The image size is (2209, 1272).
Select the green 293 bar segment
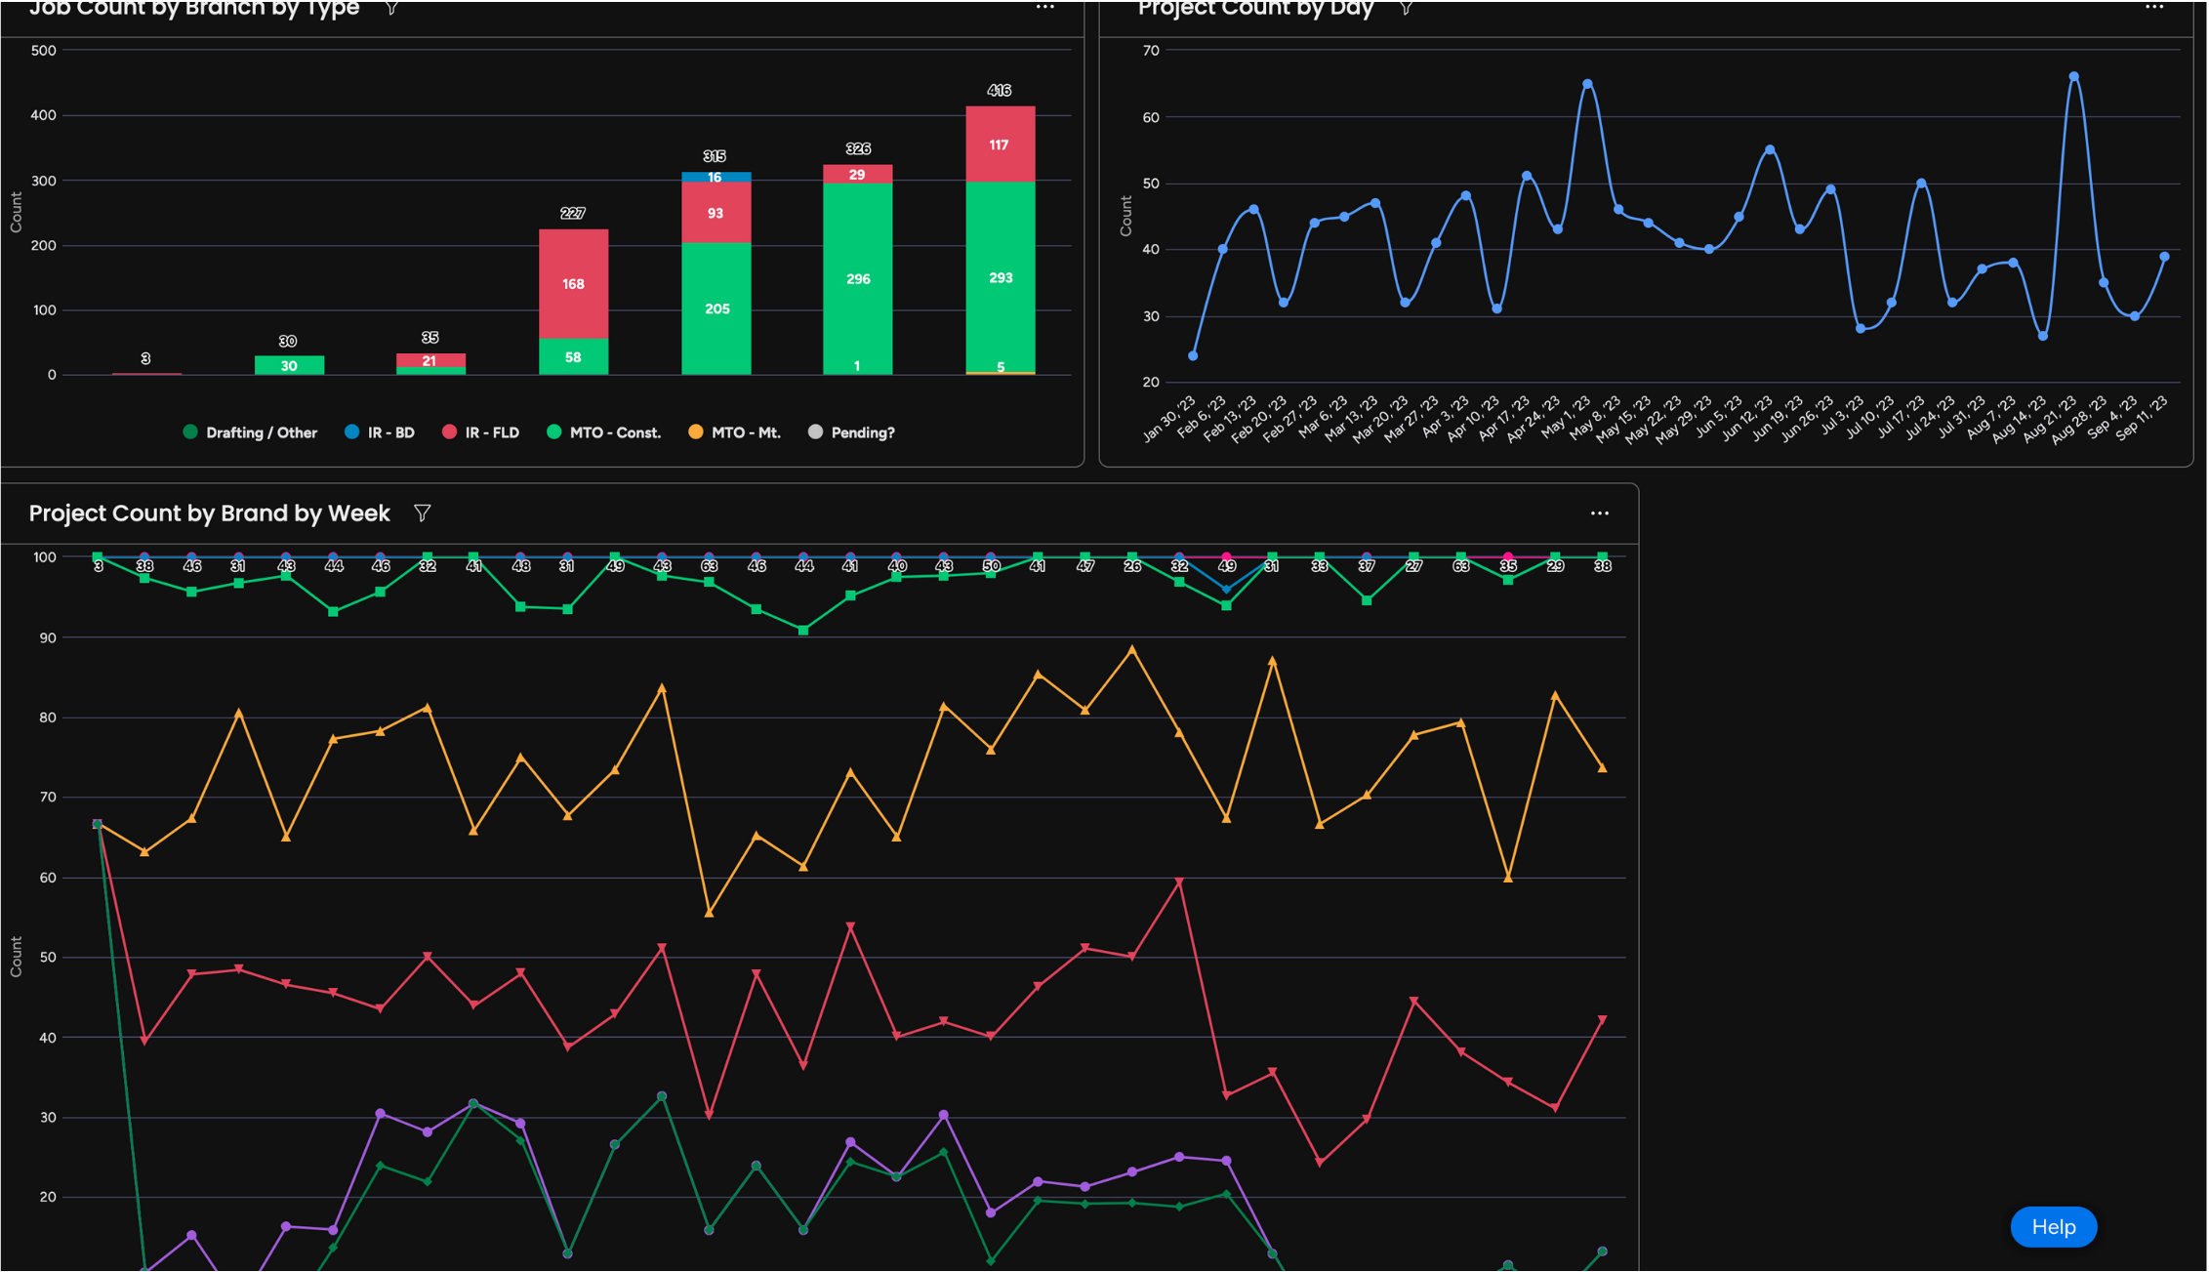[1000, 277]
